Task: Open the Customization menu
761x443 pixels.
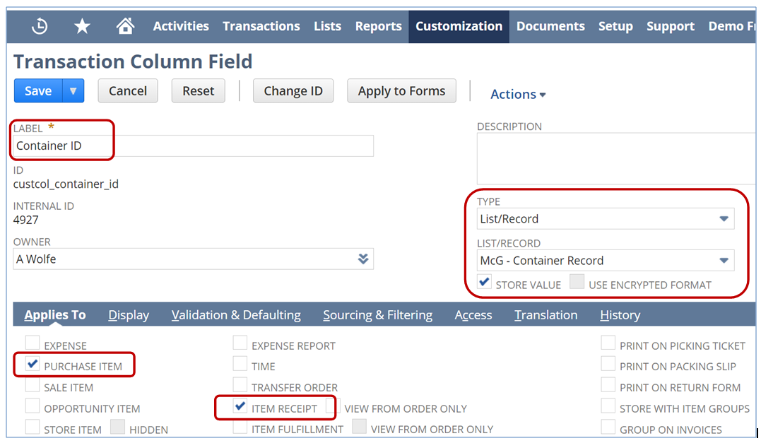Action: coord(459,26)
